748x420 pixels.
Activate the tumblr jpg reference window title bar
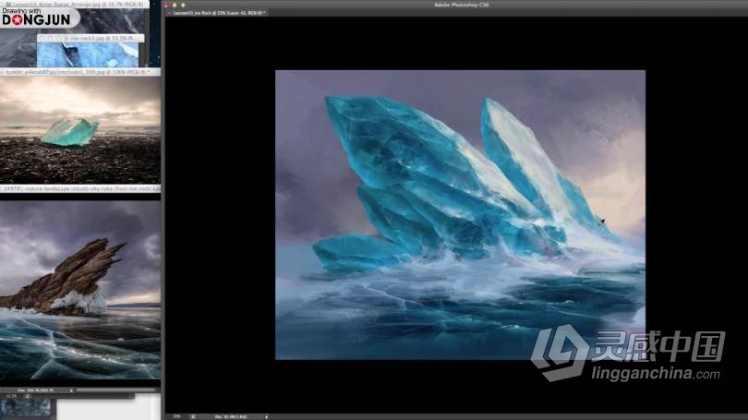click(x=80, y=71)
